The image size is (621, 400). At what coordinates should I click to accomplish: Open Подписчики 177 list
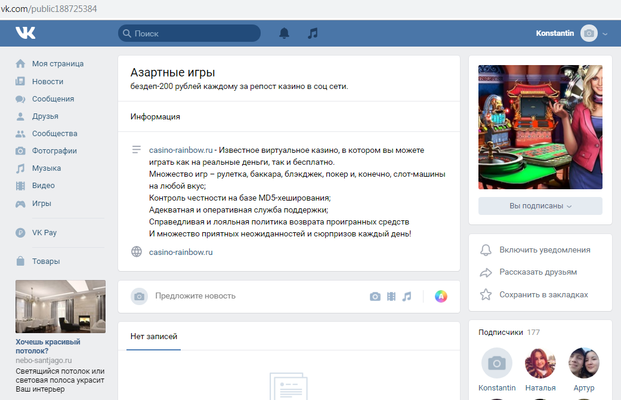coord(509,332)
